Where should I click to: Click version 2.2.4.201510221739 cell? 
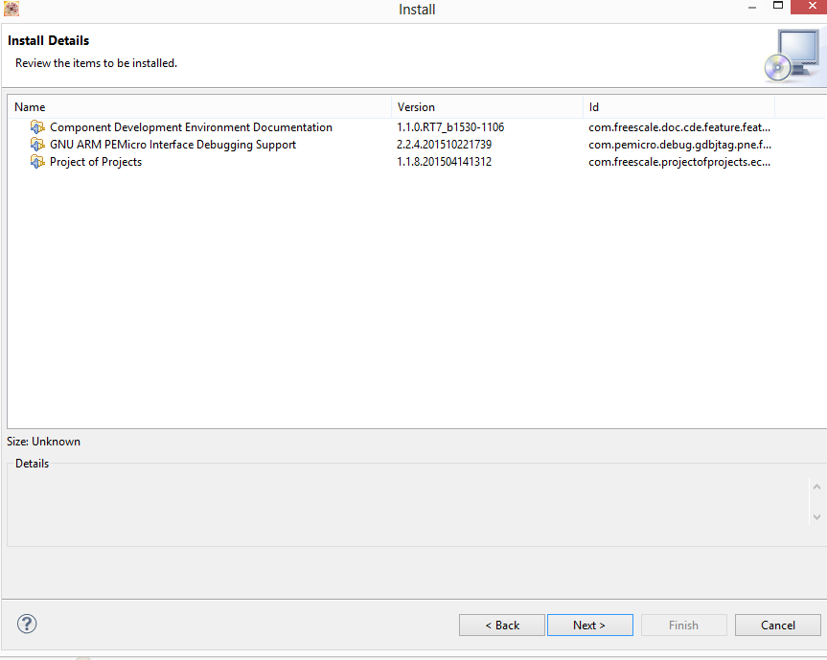tap(444, 145)
